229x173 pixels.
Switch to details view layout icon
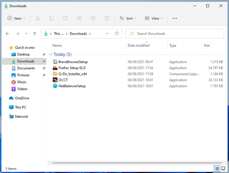pyautogui.click(x=217, y=168)
